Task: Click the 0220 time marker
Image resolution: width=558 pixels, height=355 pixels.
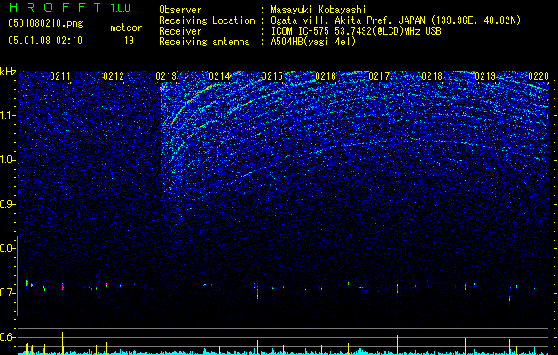Action: (538, 75)
